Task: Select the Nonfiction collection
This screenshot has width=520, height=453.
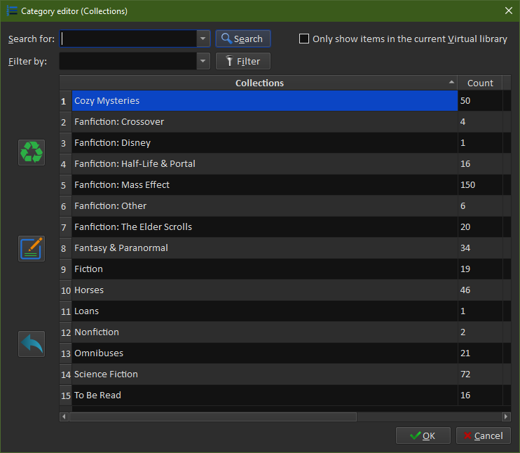Action: (x=265, y=332)
